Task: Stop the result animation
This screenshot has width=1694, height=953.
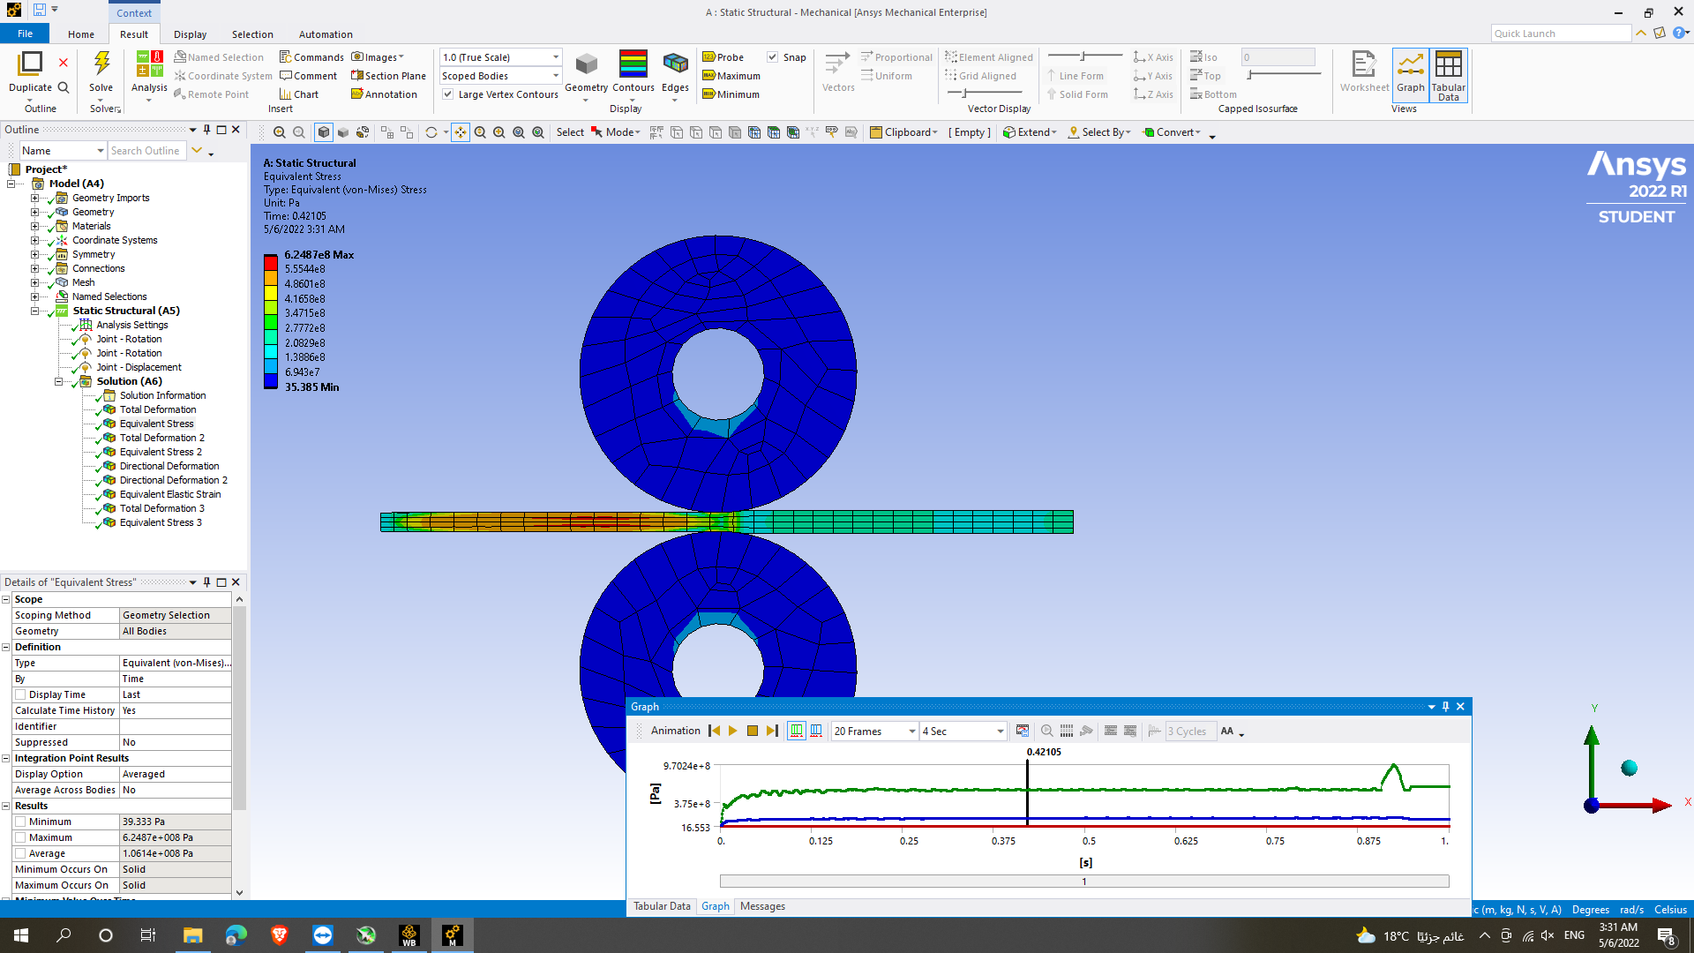Action: click(x=753, y=731)
